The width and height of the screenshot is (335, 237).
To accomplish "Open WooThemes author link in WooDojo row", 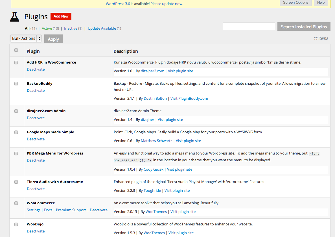I will pos(154,233).
